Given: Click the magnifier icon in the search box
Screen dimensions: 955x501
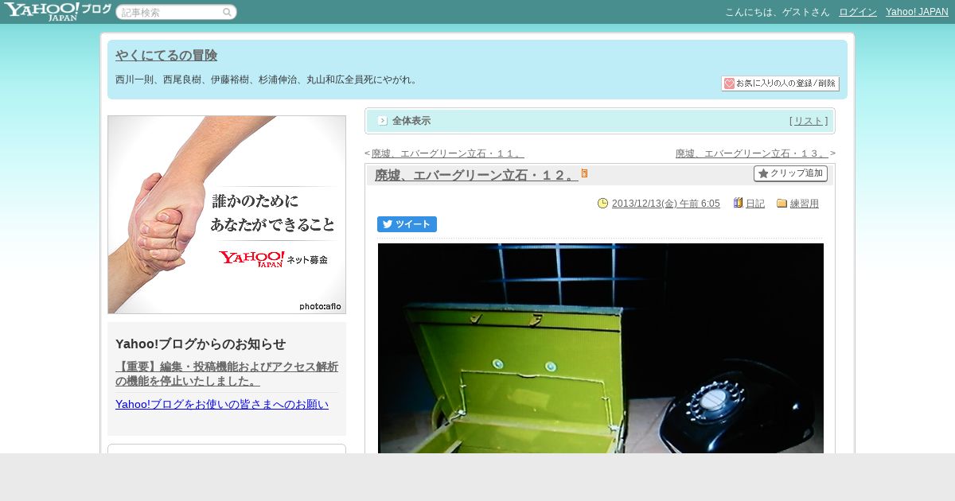Looking at the screenshot, I should pos(227,12).
